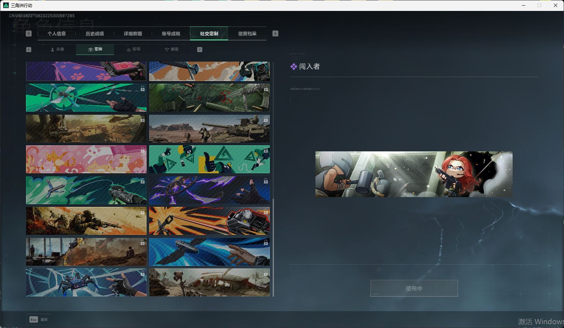Click the Q key previous-tab icon
Screen dimensions: 564x328
coord(29,33)
